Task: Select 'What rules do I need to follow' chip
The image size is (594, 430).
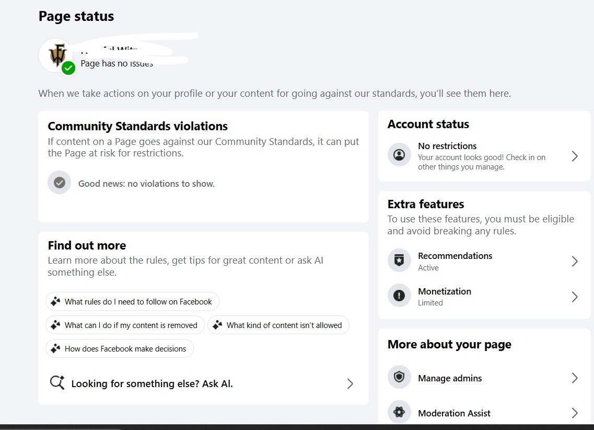Action: pos(132,301)
